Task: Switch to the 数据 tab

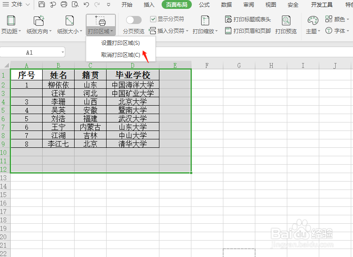Action: click(x=226, y=4)
